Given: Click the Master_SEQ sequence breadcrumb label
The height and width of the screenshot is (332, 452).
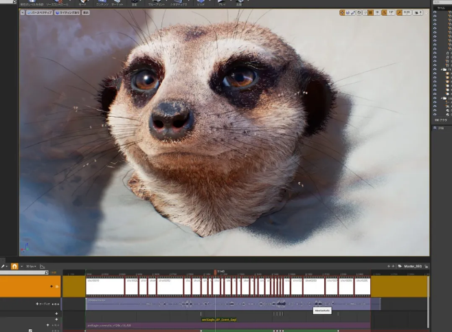Looking at the screenshot, I should pos(414,266).
